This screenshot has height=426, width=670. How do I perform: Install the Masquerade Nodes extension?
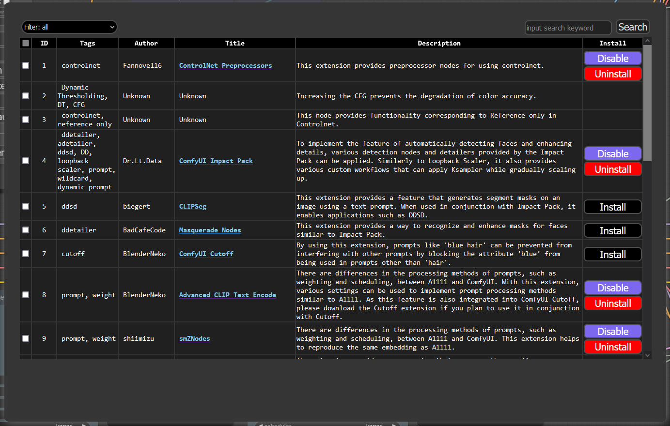[x=612, y=230]
